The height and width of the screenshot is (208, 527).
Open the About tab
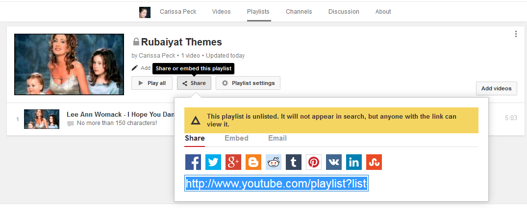[x=383, y=11]
